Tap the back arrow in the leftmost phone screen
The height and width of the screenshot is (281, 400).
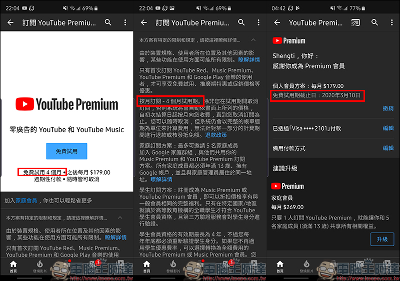click(x=10, y=22)
